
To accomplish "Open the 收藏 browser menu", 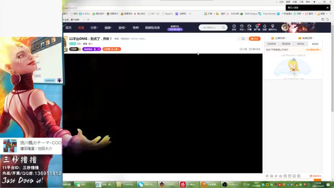I will tap(295, 2).
